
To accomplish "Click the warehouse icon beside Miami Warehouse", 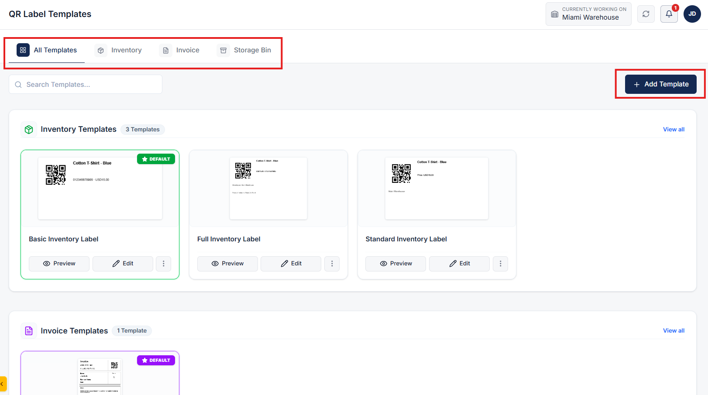I will pos(554,14).
